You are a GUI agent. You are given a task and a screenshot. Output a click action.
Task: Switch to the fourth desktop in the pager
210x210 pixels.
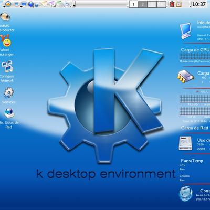coord(161,4)
